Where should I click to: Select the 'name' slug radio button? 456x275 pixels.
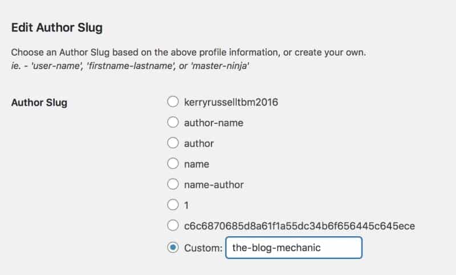click(x=173, y=164)
